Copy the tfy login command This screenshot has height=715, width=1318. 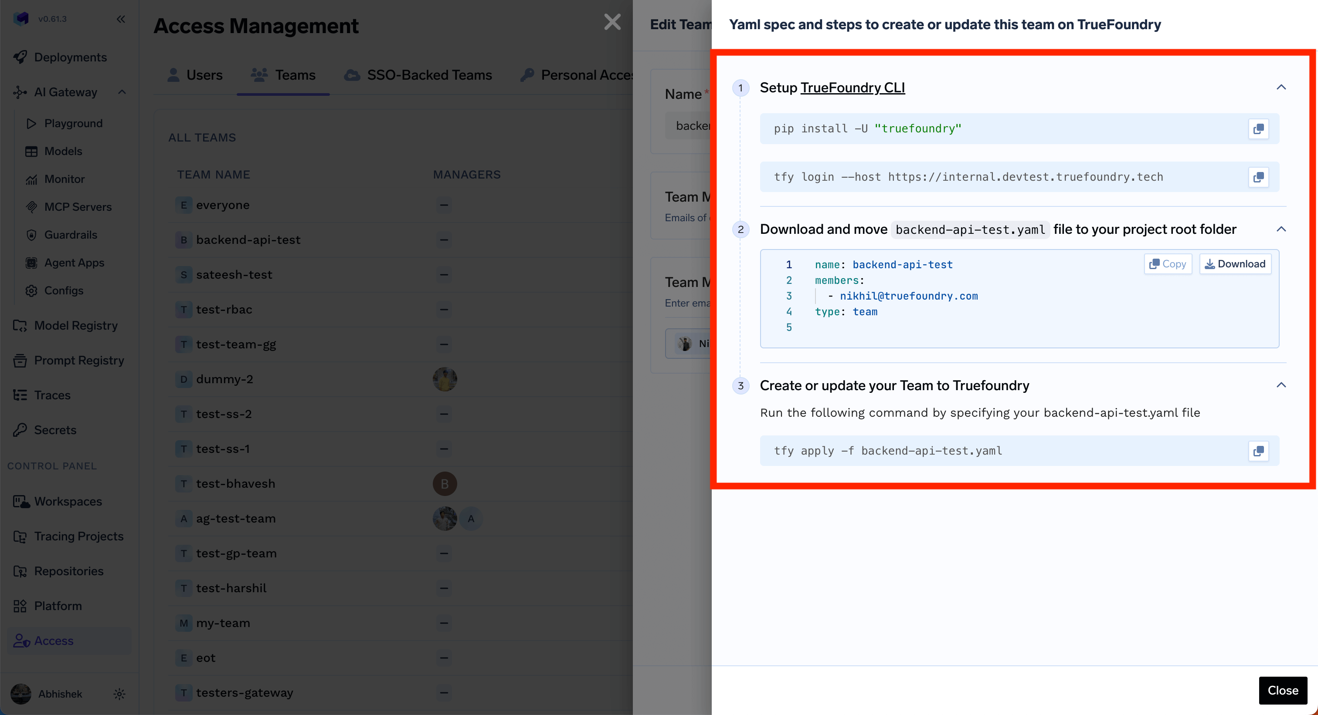click(1258, 177)
